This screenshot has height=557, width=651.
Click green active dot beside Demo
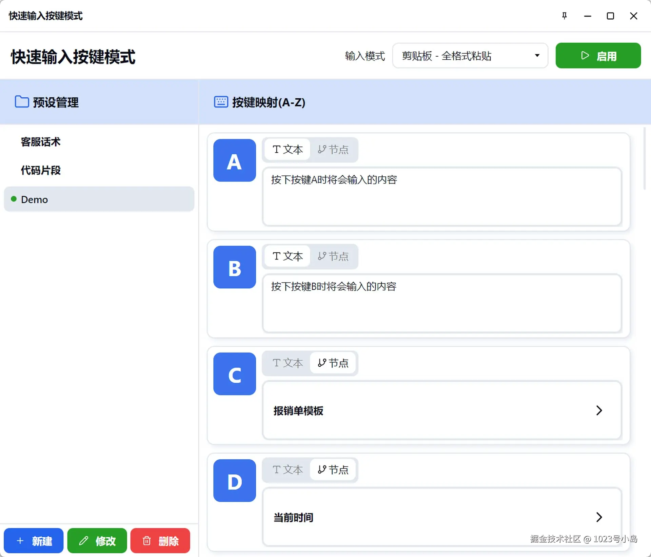point(14,199)
